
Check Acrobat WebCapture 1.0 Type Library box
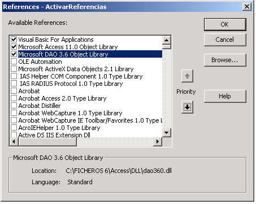pos(14,113)
